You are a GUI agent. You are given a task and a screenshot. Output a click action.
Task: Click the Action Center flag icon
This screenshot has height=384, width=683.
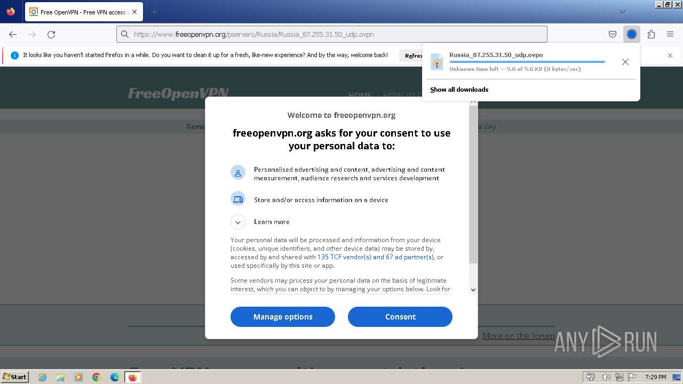tap(632, 377)
